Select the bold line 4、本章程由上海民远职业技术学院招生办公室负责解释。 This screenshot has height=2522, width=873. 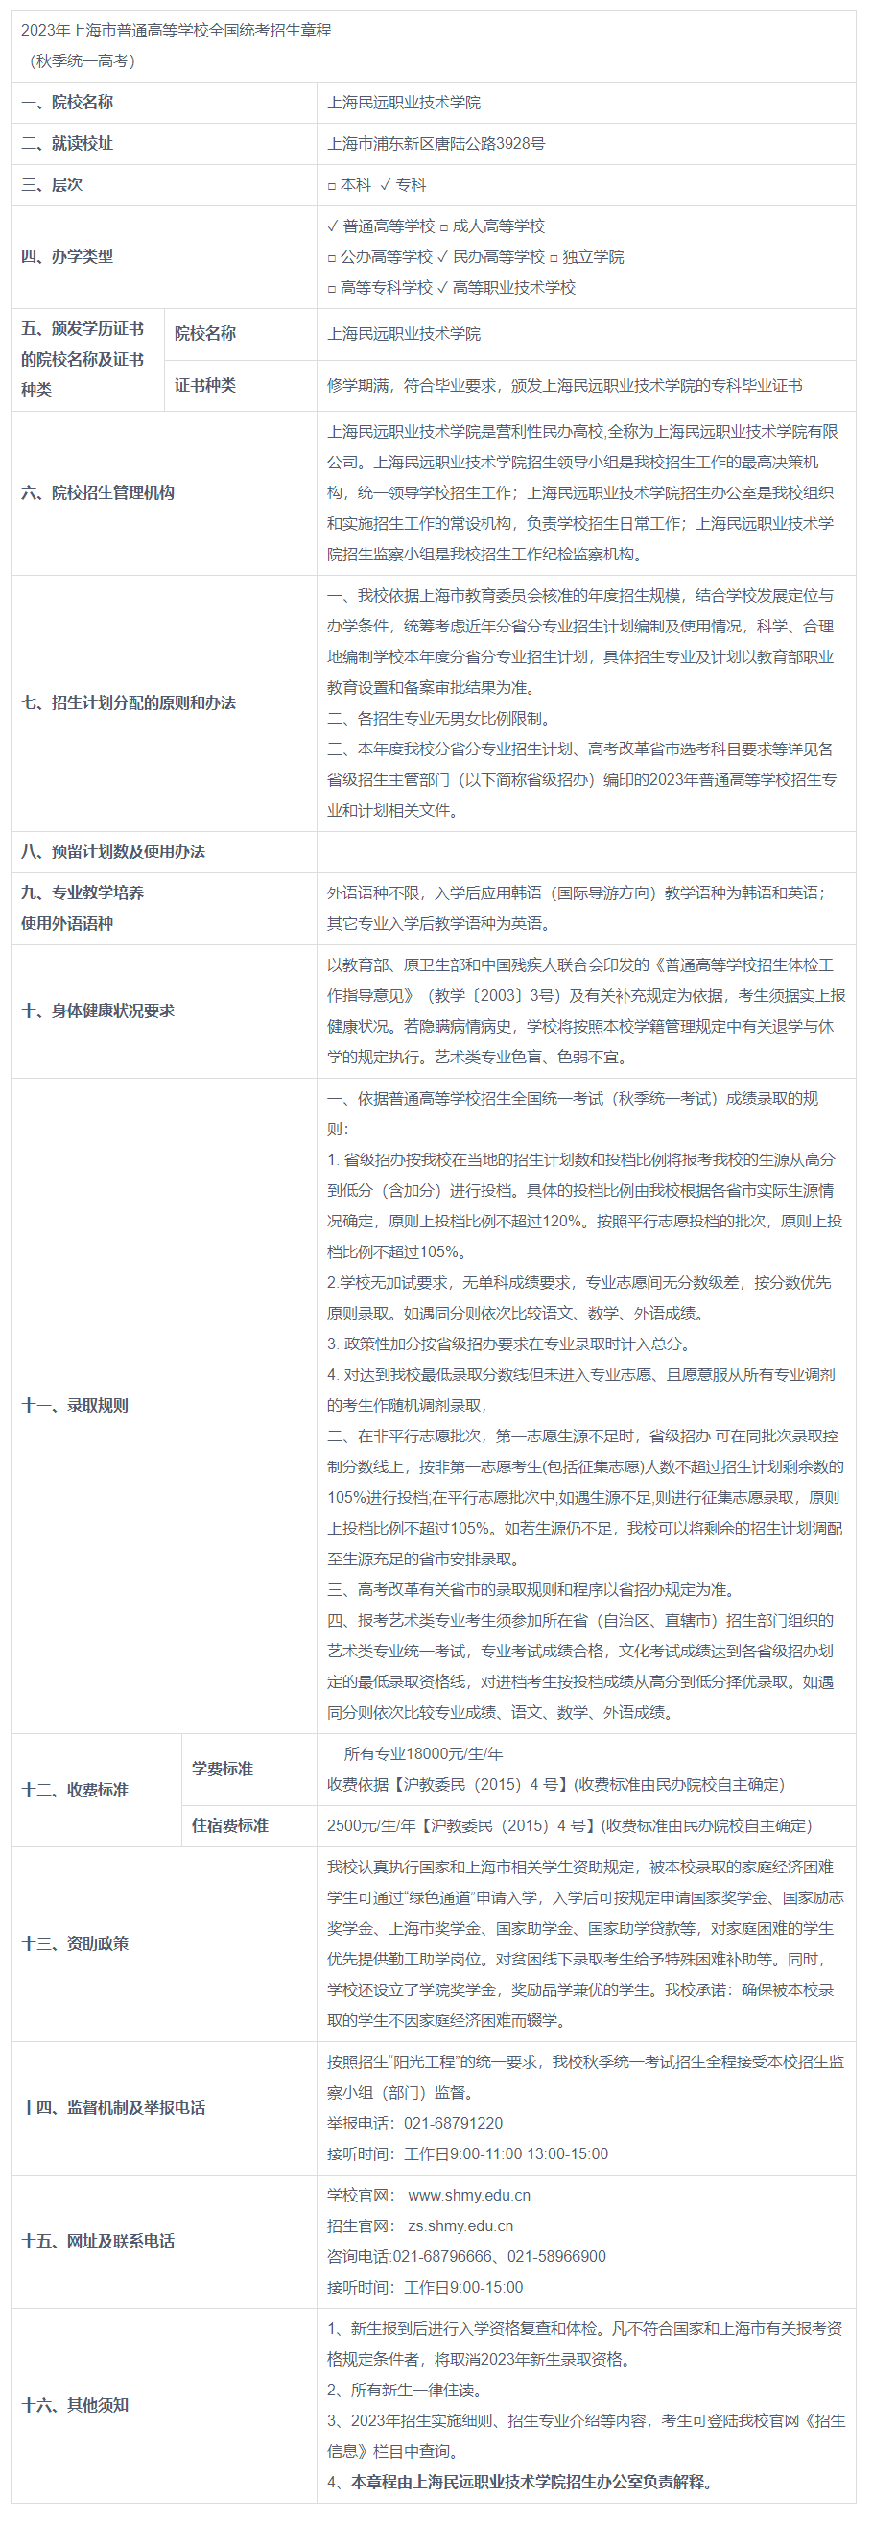524,2482
